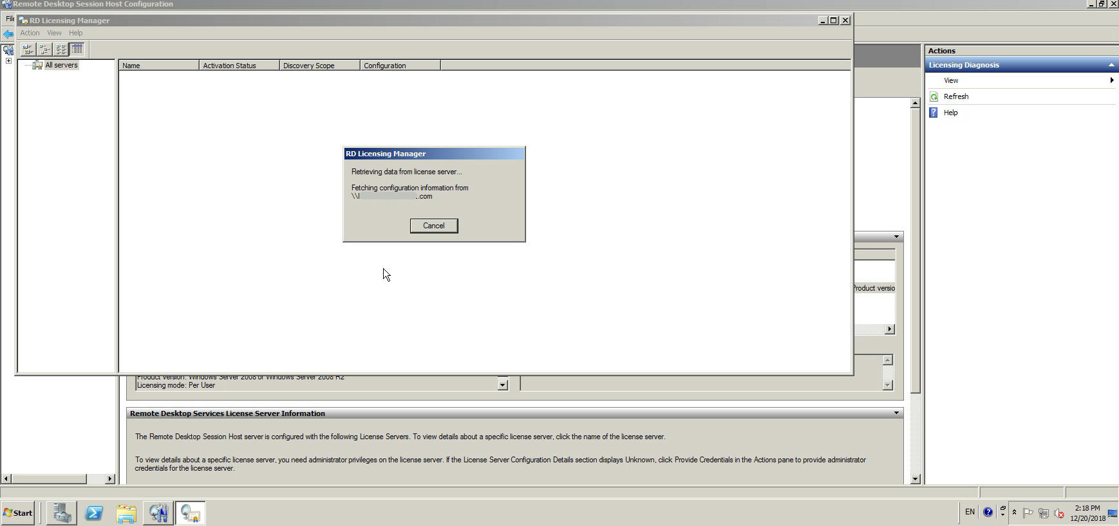1119x526 pixels.
Task: Select the Details view toolbar button
Action: 77,50
